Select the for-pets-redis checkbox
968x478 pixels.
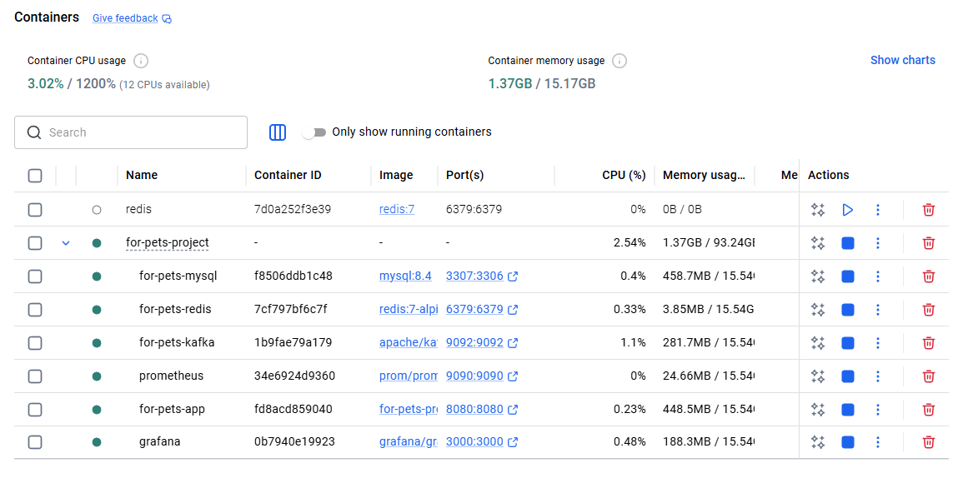pyautogui.click(x=35, y=310)
